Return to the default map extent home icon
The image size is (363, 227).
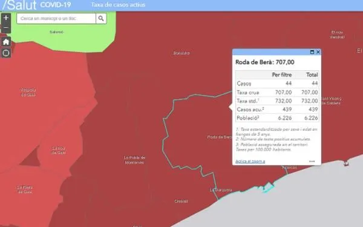click(x=6, y=42)
